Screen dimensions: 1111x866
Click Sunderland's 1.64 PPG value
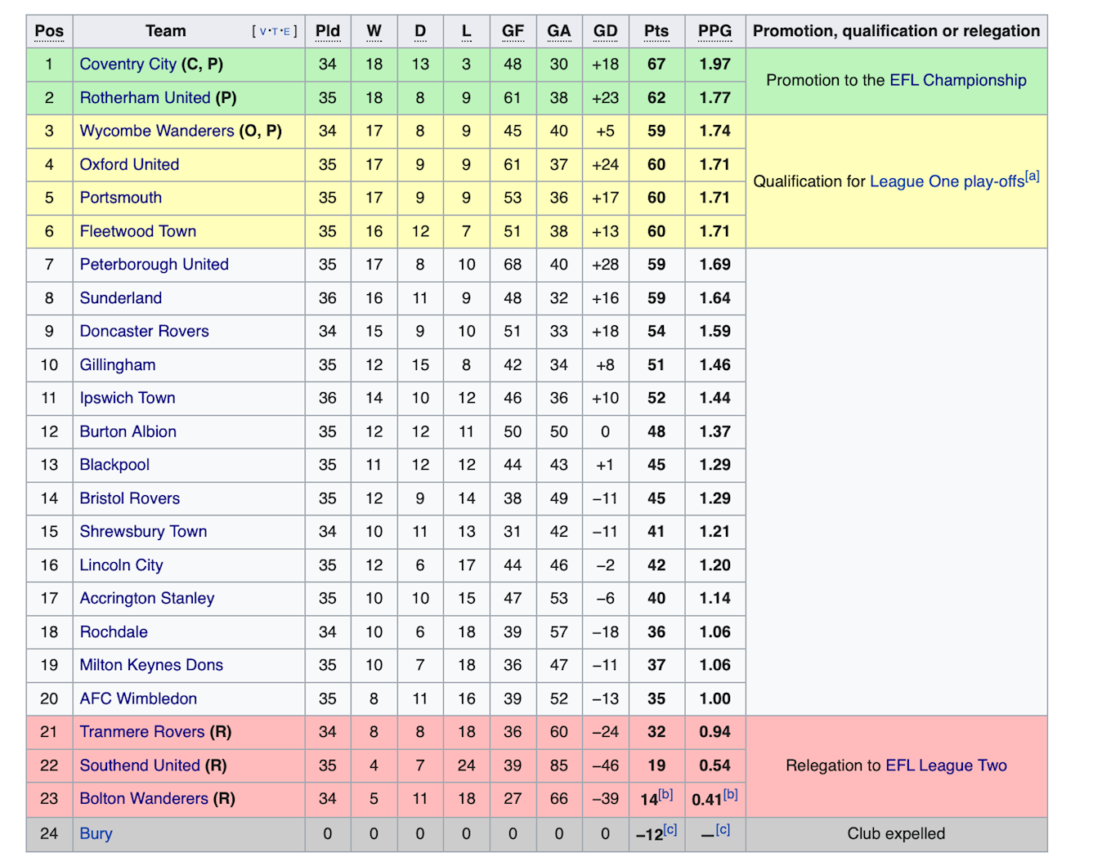coord(715,298)
